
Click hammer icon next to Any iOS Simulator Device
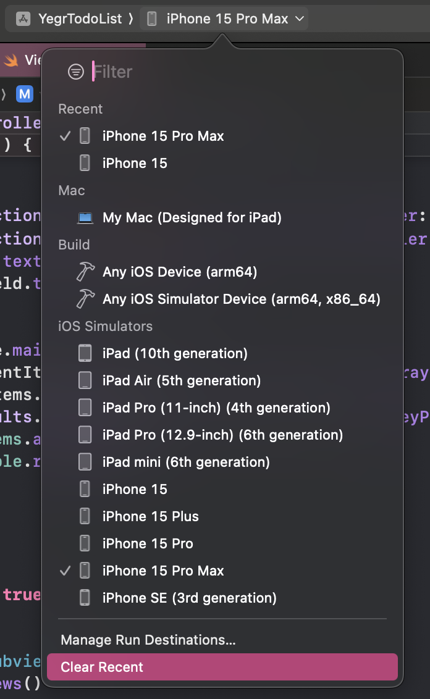pos(85,299)
